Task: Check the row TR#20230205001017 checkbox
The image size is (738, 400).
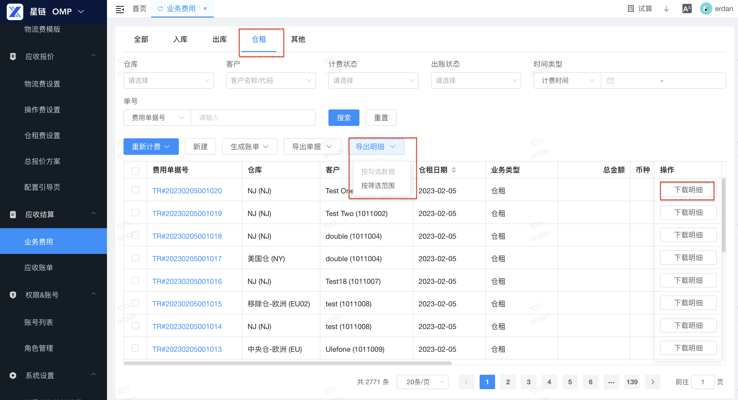Action: pos(135,258)
